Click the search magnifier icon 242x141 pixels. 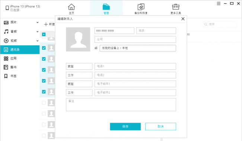(206, 24)
